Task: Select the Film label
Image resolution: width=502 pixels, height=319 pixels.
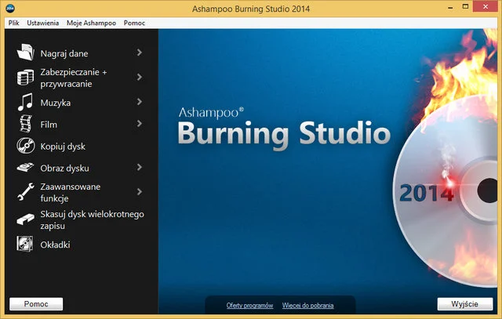Action: point(49,125)
